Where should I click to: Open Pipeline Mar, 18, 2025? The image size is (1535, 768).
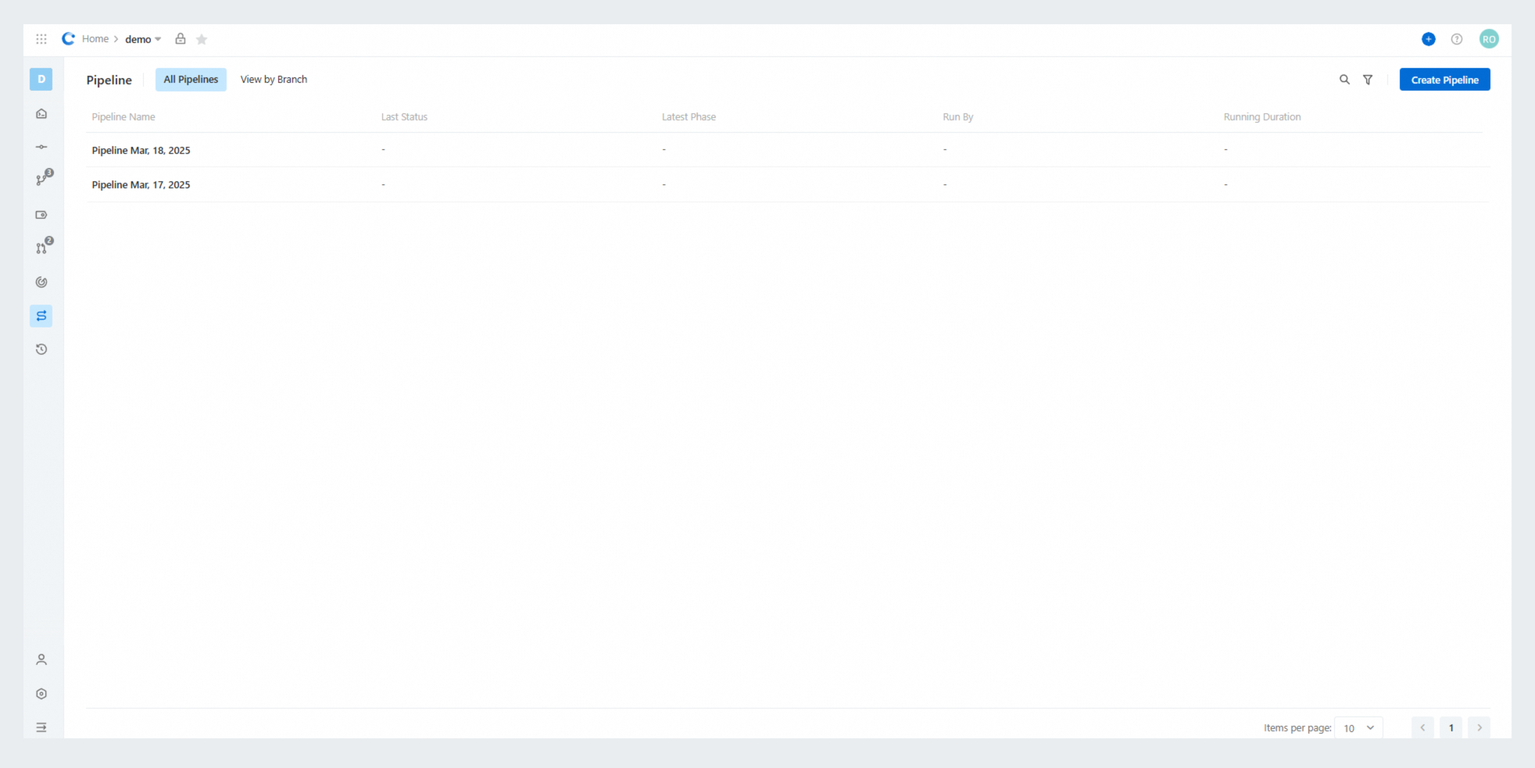tap(141, 150)
